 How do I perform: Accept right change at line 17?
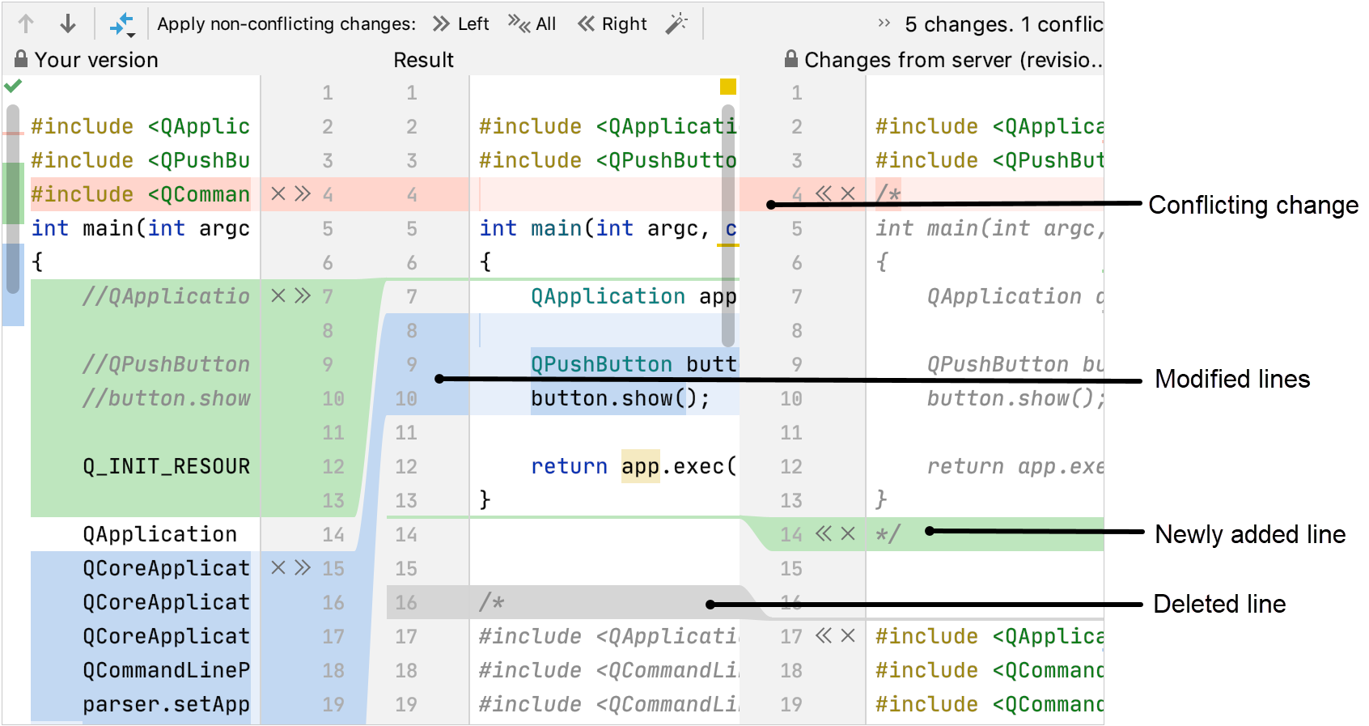click(x=824, y=635)
